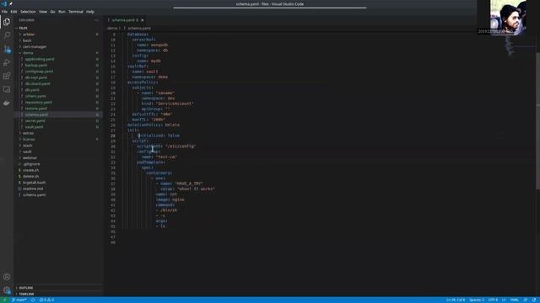The height and width of the screenshot is (303, 540).
Task: Click the VS Code logo in title bar
Action: click(x=4, y=3)
